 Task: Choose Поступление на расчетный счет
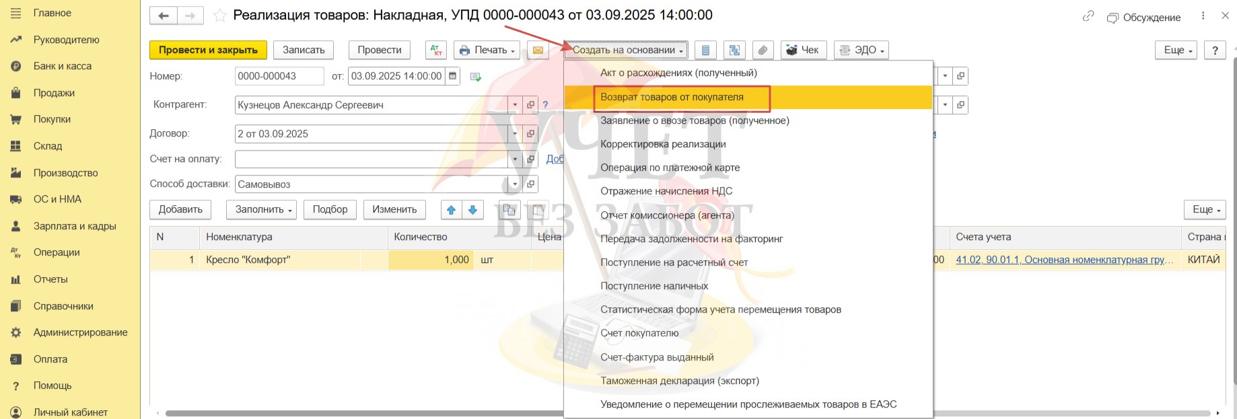748,262
